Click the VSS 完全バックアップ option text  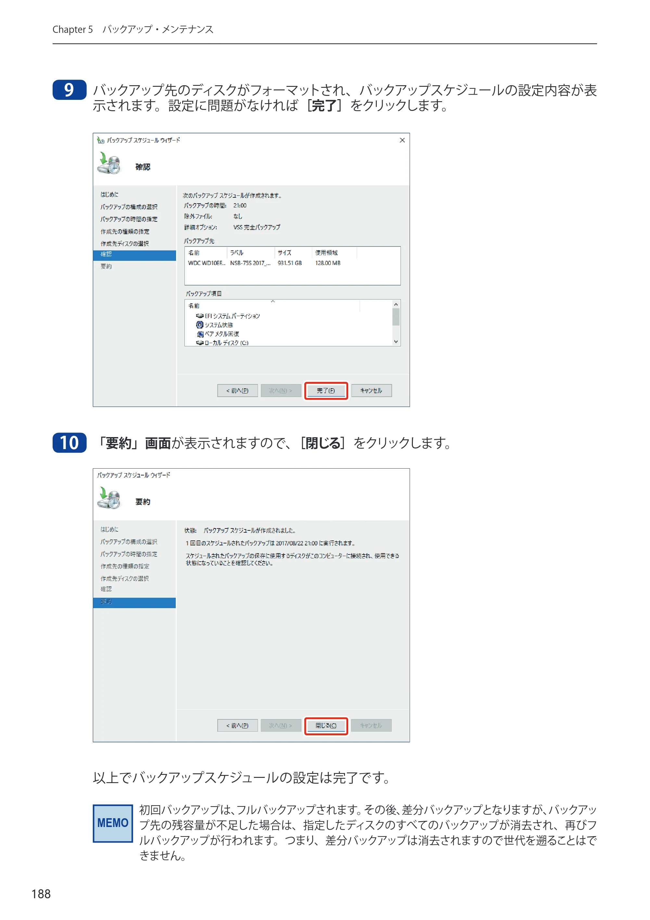coord(257,227)
